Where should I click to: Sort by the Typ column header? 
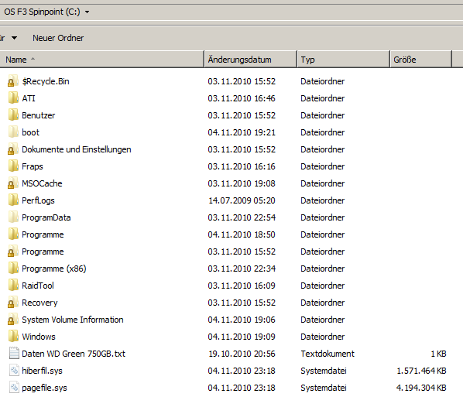click(344, 60)
